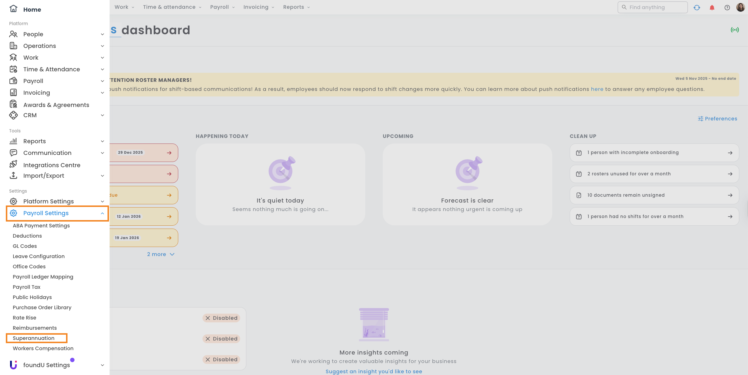Click the Integrations Centre plug icon
Screen dimensions: 748x375
[13, 164]
